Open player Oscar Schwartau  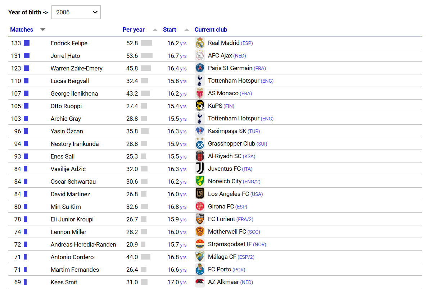tap(73, 182)
